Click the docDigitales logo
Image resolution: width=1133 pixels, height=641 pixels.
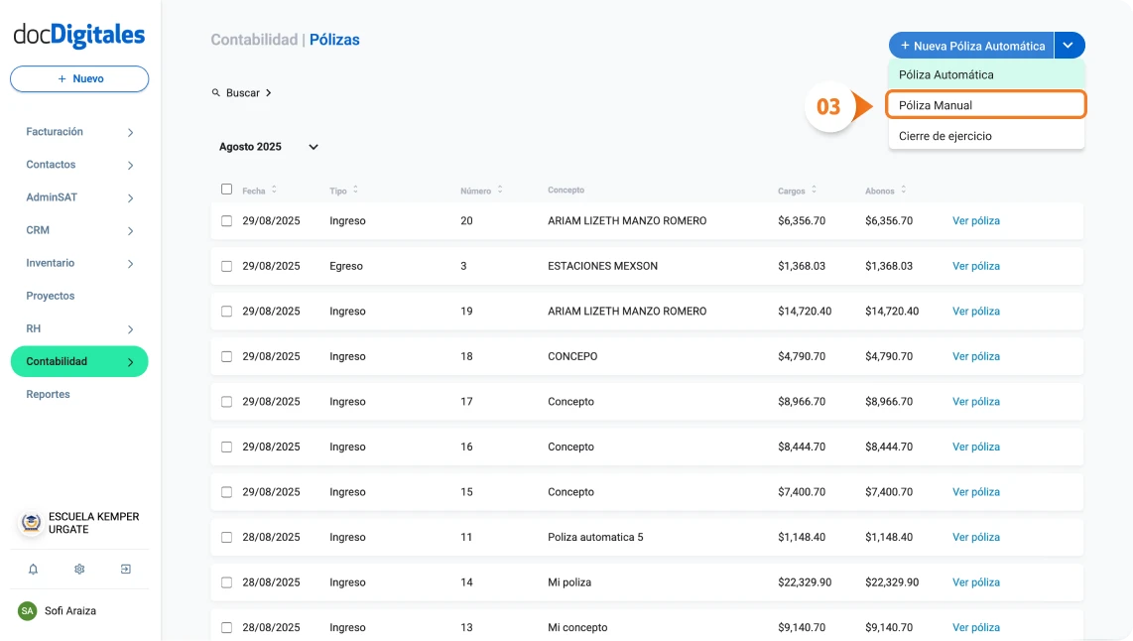79,33
